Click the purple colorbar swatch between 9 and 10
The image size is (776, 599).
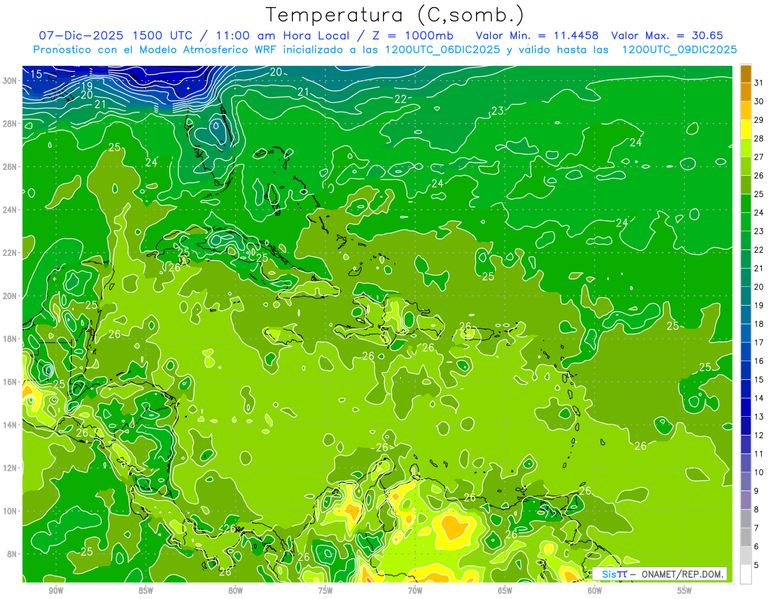pos(746,481)
